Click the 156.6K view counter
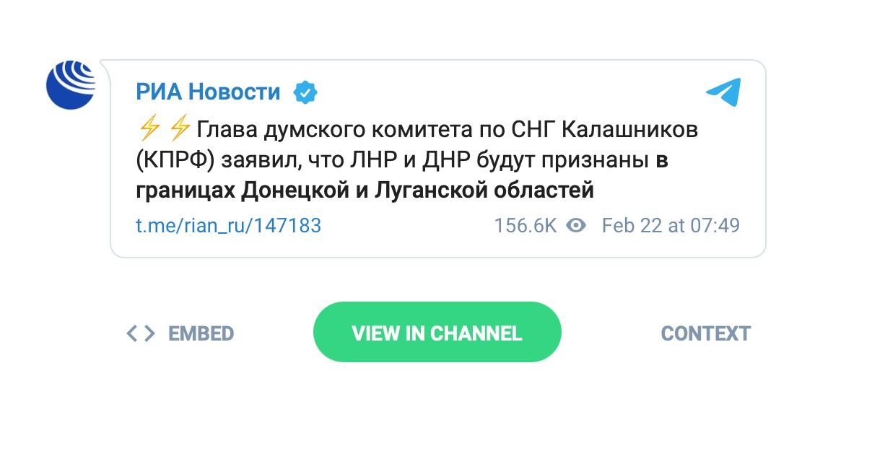 point(525,226)
